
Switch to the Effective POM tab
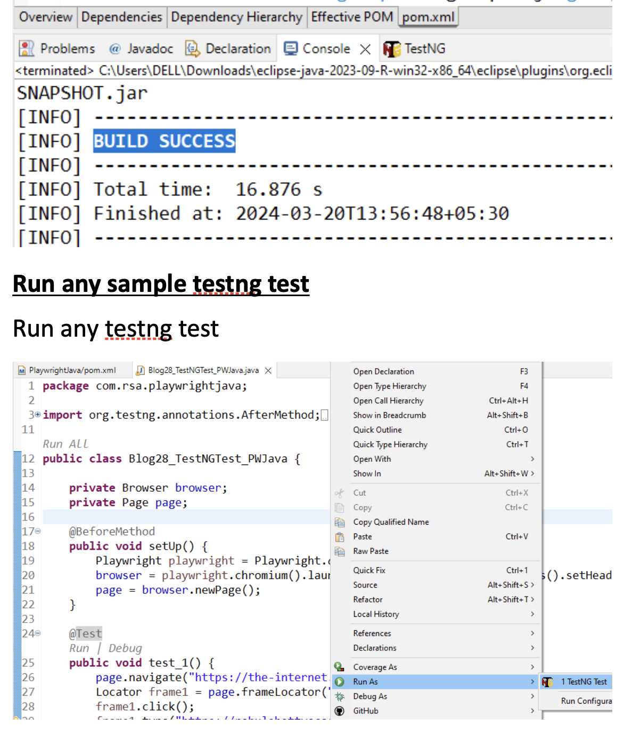352,17
